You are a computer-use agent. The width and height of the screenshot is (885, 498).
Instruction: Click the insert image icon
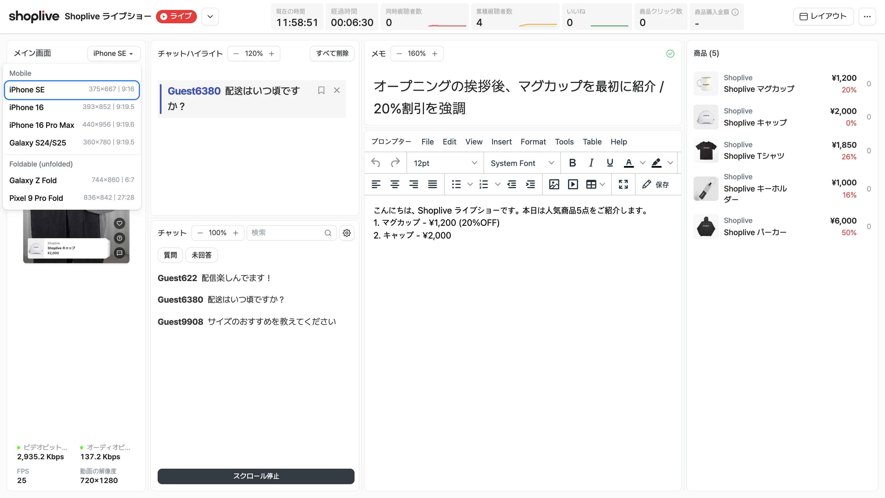point(554,185)
